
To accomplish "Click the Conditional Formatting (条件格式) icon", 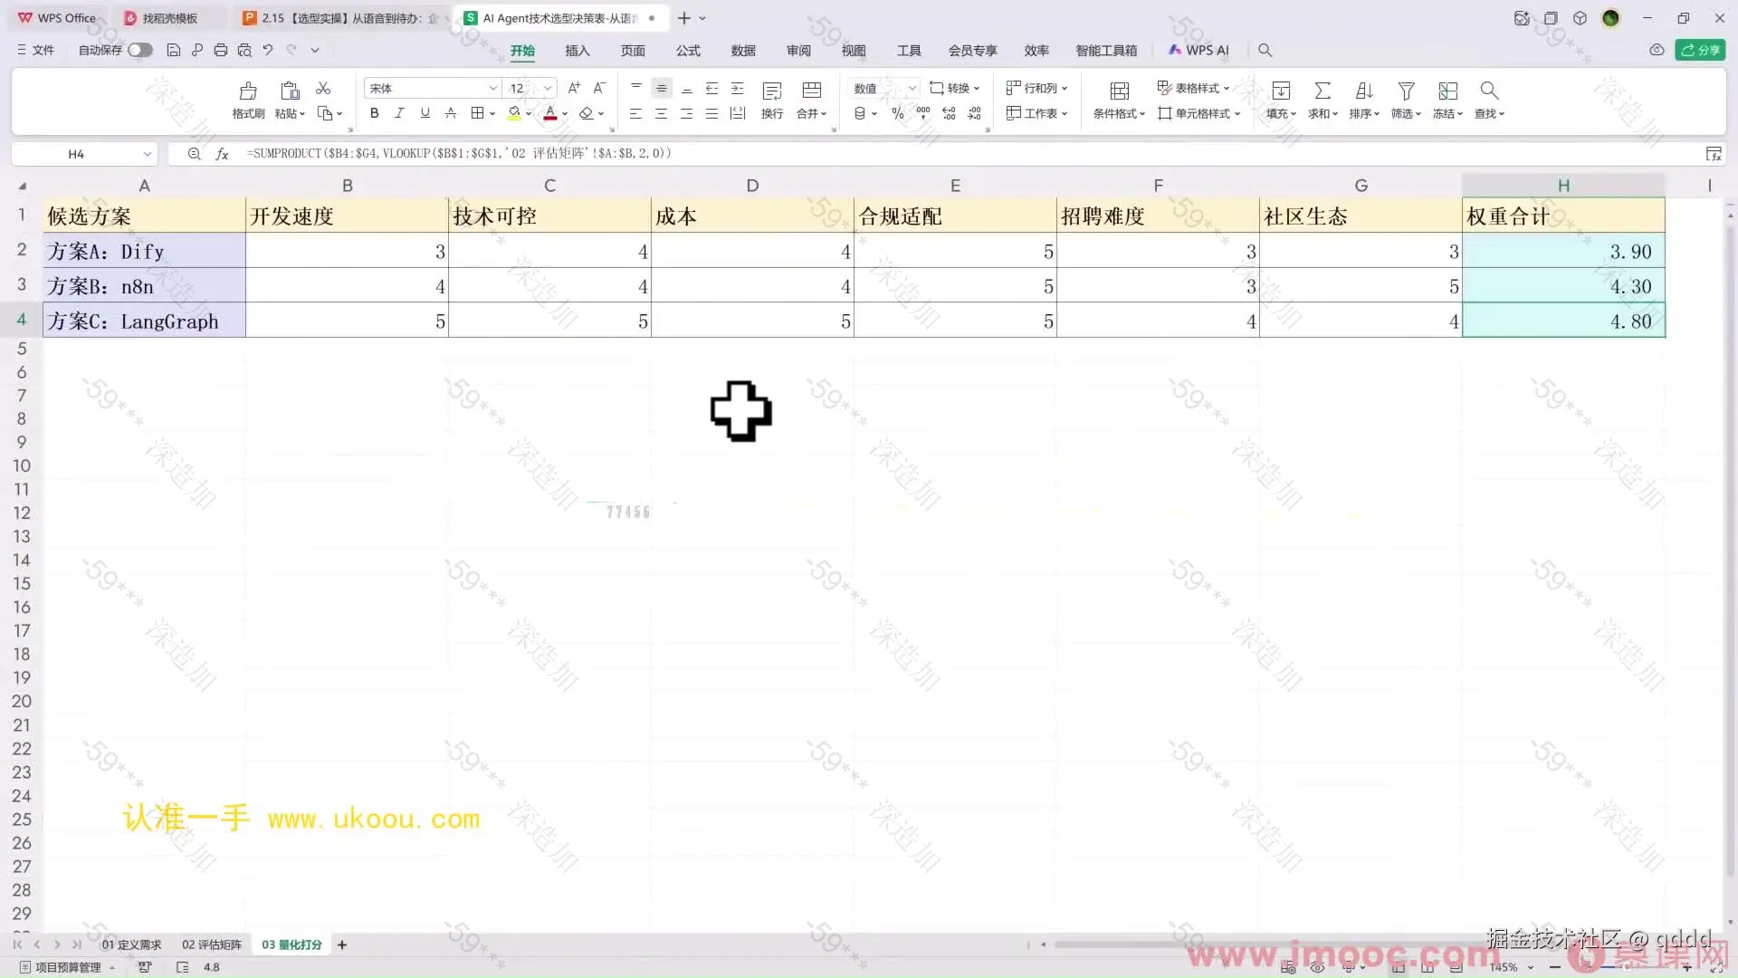I will [x=1120, y=91].
